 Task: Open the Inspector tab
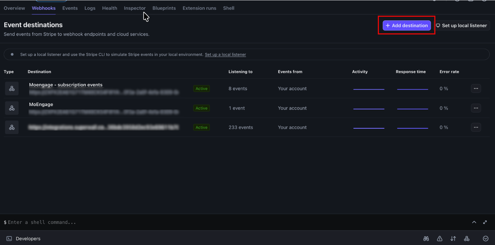[x=135, y=8]
